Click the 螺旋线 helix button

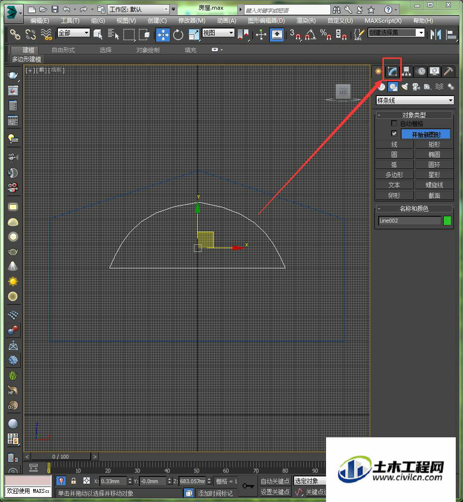click(x=434, y=185)
